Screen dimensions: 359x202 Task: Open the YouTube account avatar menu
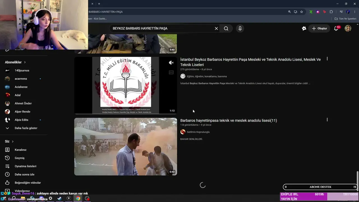[348, 28]
